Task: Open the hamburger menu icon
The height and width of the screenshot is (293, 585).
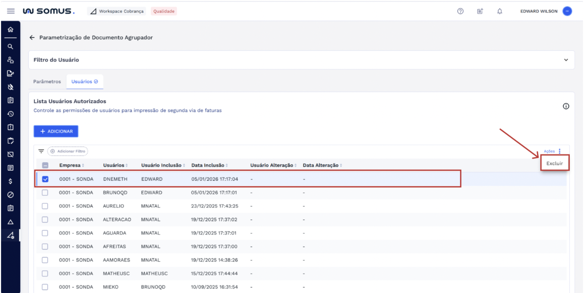Action: [10, 11]
